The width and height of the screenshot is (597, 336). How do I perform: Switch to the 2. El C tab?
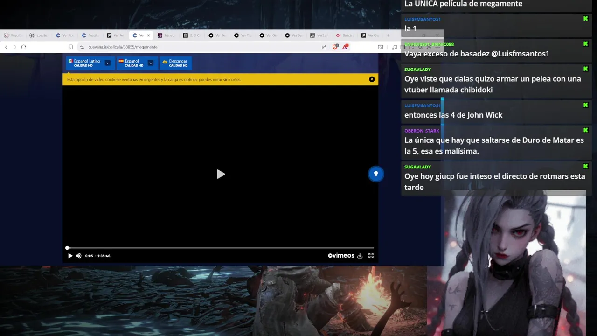(193, 35)
